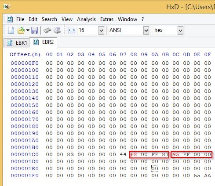Click offset row 00000100
The height and width of the screenshot is (186, 215).
point(25,70)
